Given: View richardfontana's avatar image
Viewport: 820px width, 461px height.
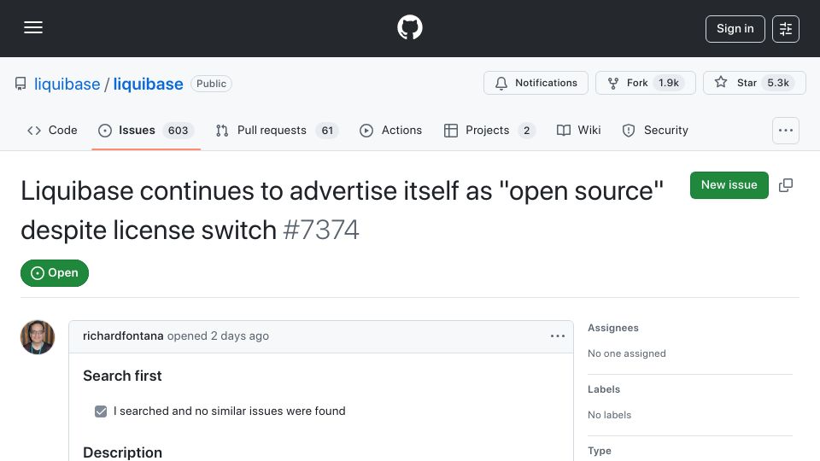Looking at the screenshot, I should (x=38, y=337).
